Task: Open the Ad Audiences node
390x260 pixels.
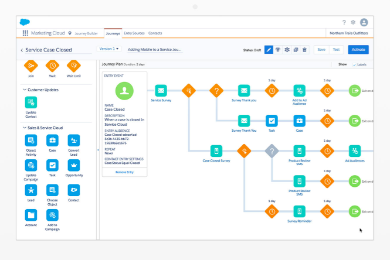Action: (x=355, y=151)
